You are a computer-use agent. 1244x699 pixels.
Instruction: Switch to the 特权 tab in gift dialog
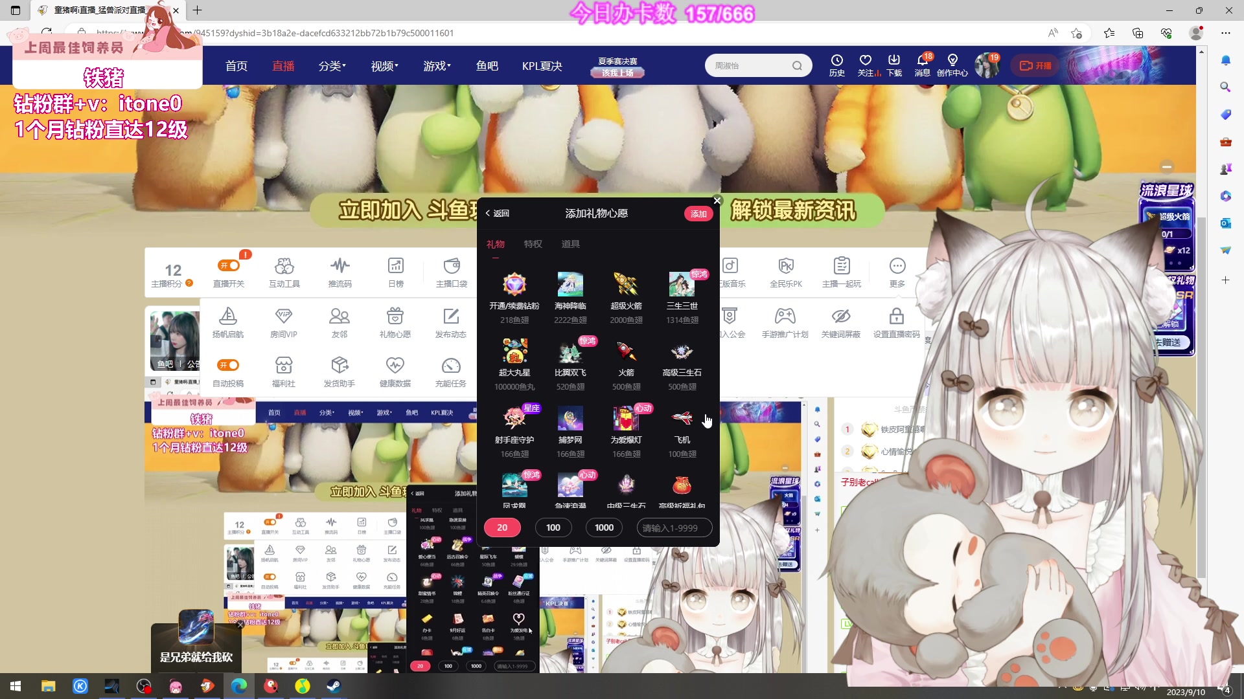pyautogui.click(x=532, y=244)
